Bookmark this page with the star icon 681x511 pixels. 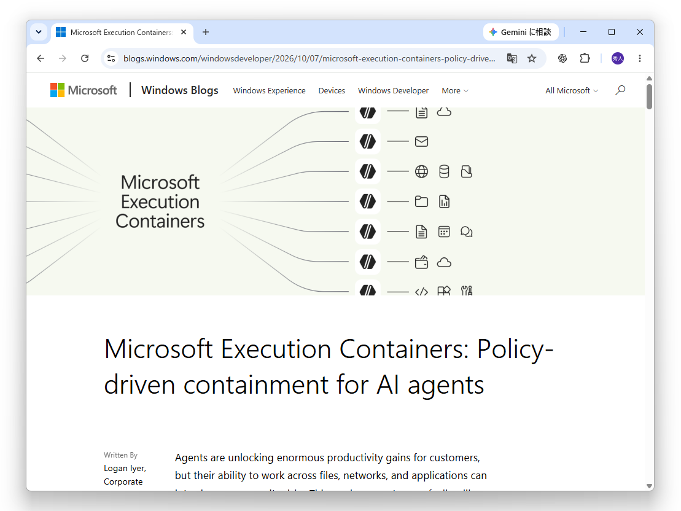pos(532,58)
